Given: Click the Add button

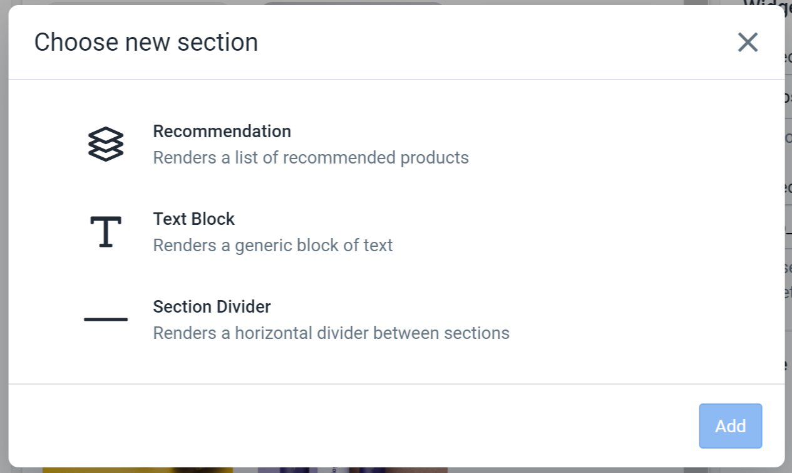Looking at the screenshot, I should (731, 426).
